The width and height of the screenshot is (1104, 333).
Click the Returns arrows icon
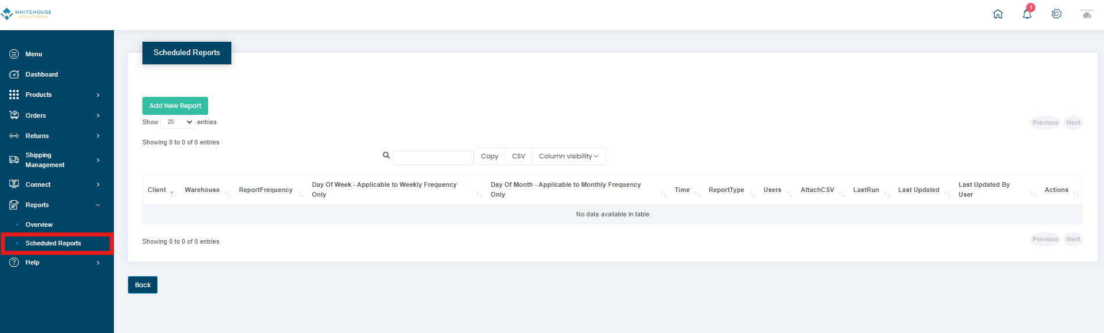pos(14,136)
